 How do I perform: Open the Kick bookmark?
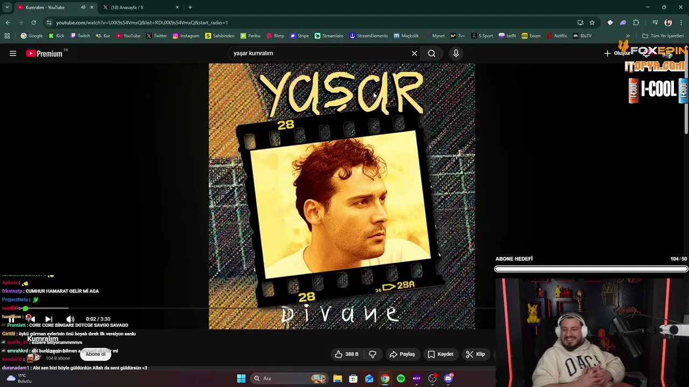57,36
